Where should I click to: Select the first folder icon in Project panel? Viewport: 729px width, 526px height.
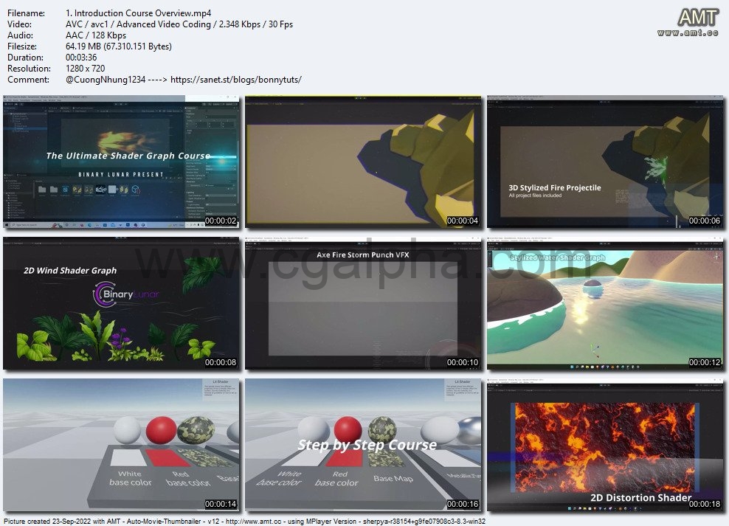tap(43, 190)
